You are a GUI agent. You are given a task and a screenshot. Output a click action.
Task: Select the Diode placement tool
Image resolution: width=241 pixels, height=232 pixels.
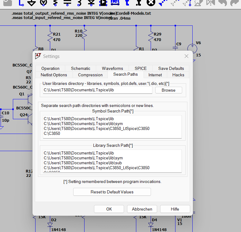[x=91, y=3]
